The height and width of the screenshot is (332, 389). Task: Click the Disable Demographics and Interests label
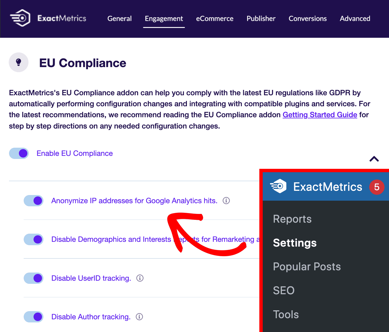(x=155, y=239)
